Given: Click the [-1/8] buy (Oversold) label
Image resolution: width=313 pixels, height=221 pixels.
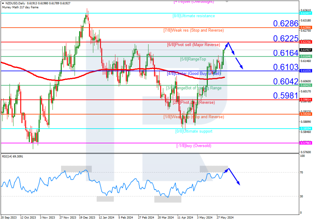Looking at the screenshot, I should click(x=193, y=146).
